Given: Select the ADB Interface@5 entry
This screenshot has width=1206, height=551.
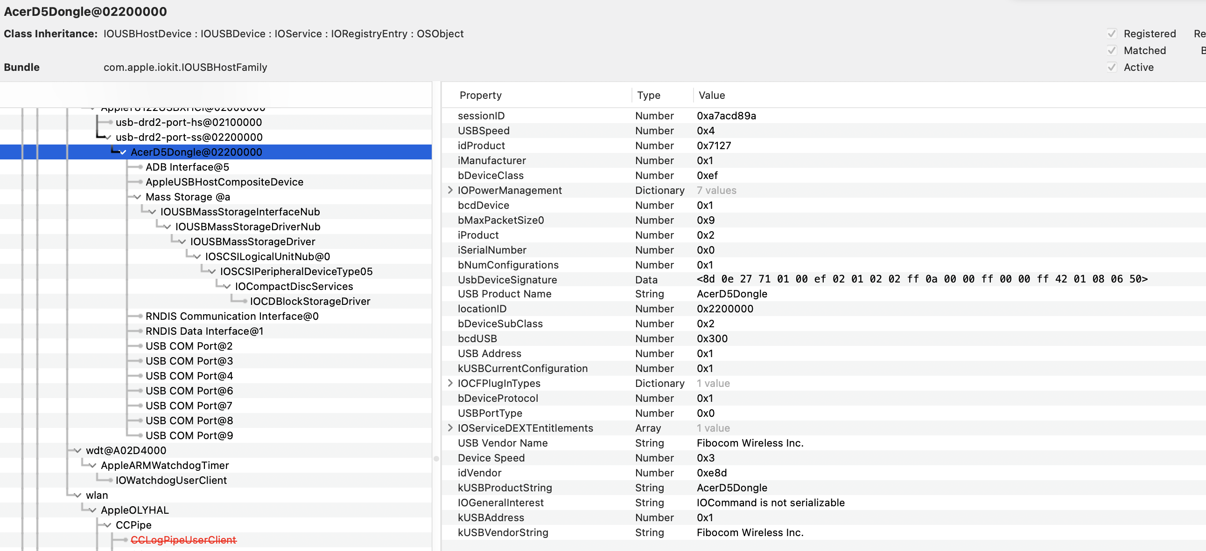Looking at the screenshot, I should point(187,167).
